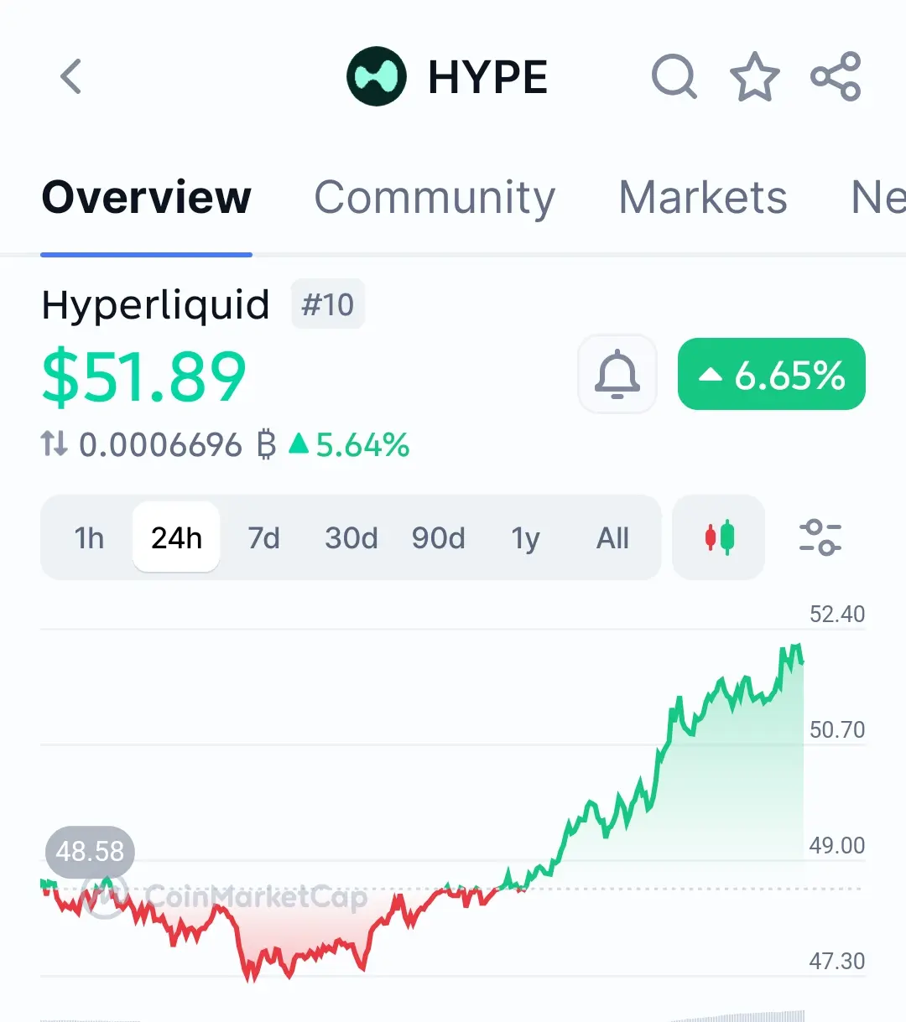Switch to the Community tab
906x1022 pixels.
[x=435, y=198]
